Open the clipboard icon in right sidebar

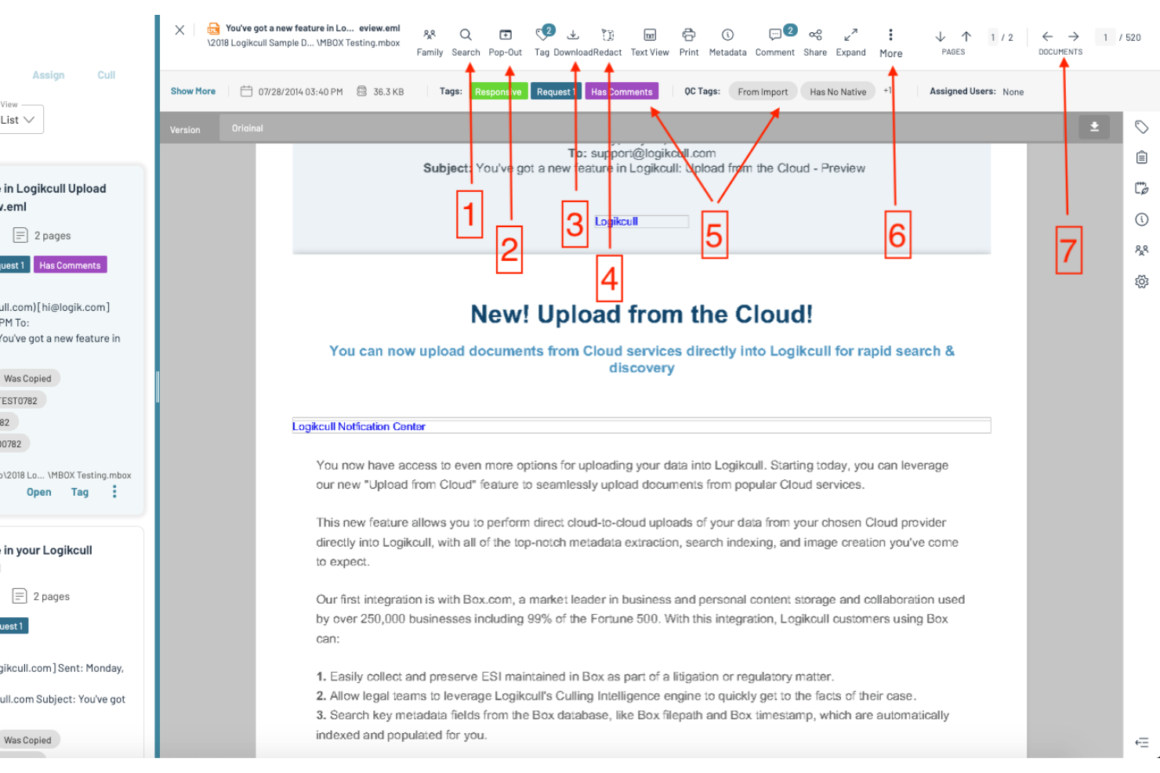click(1142, 157)
